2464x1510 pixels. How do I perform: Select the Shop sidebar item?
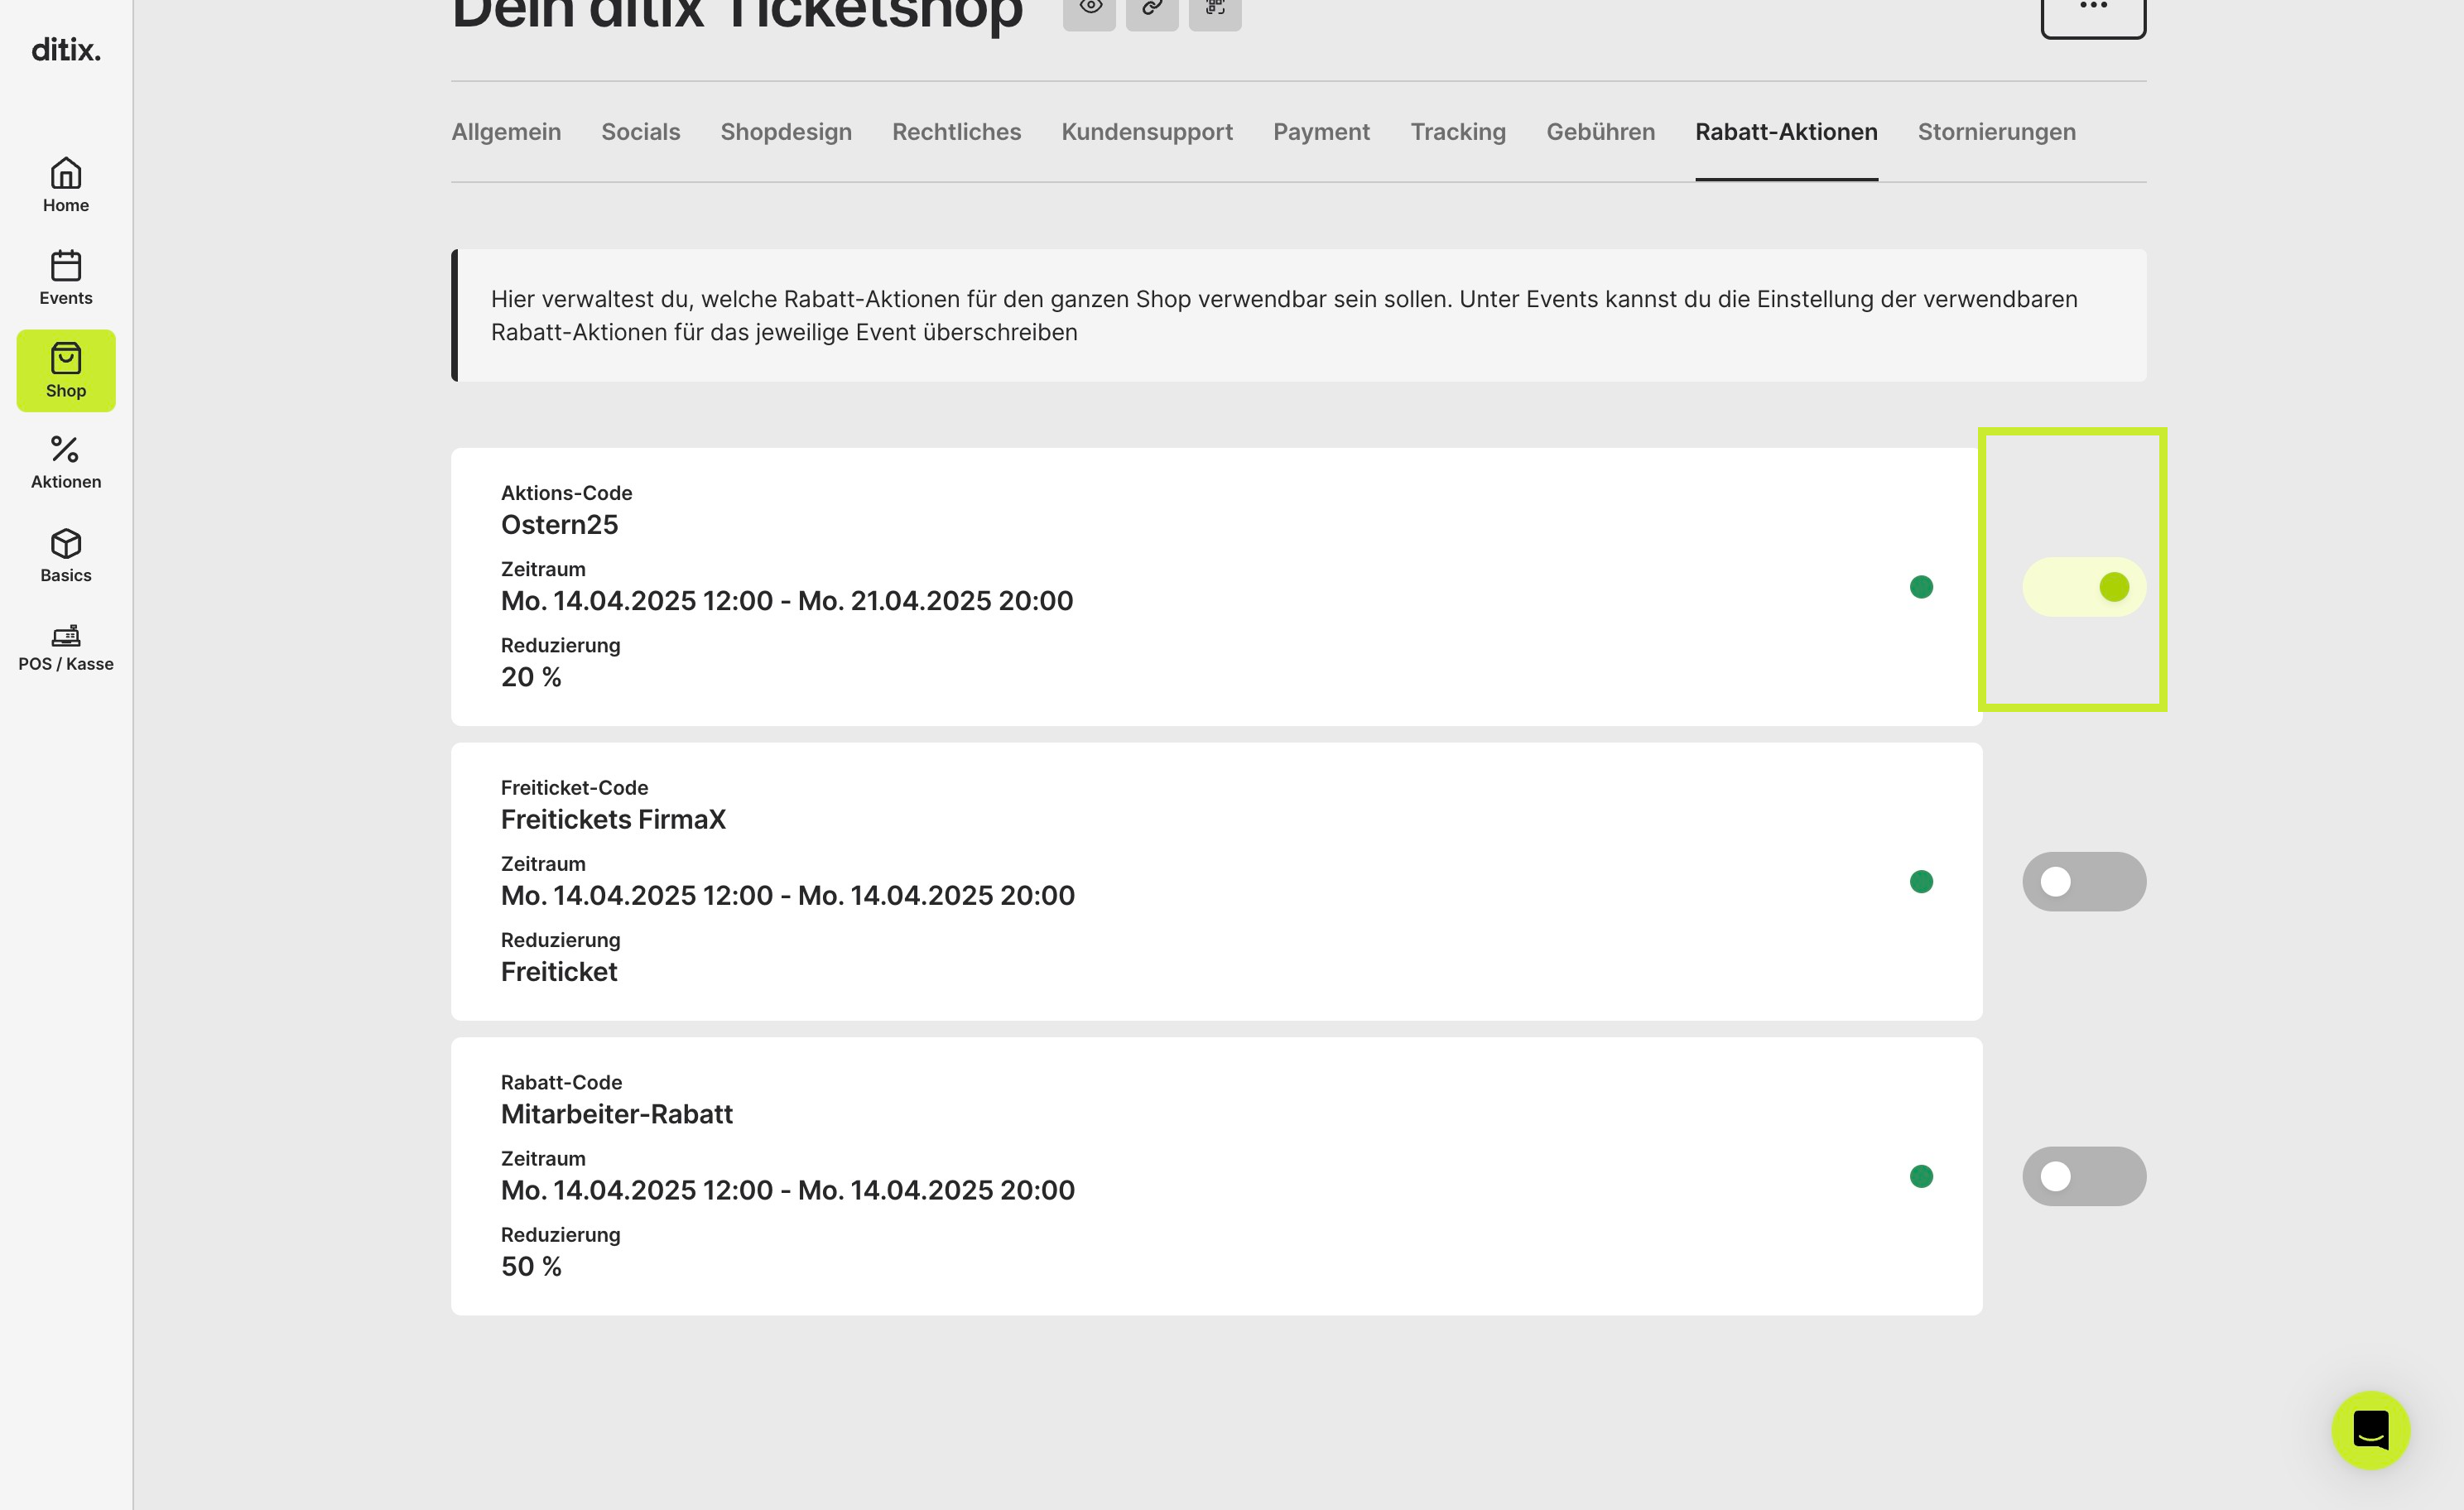66,371
